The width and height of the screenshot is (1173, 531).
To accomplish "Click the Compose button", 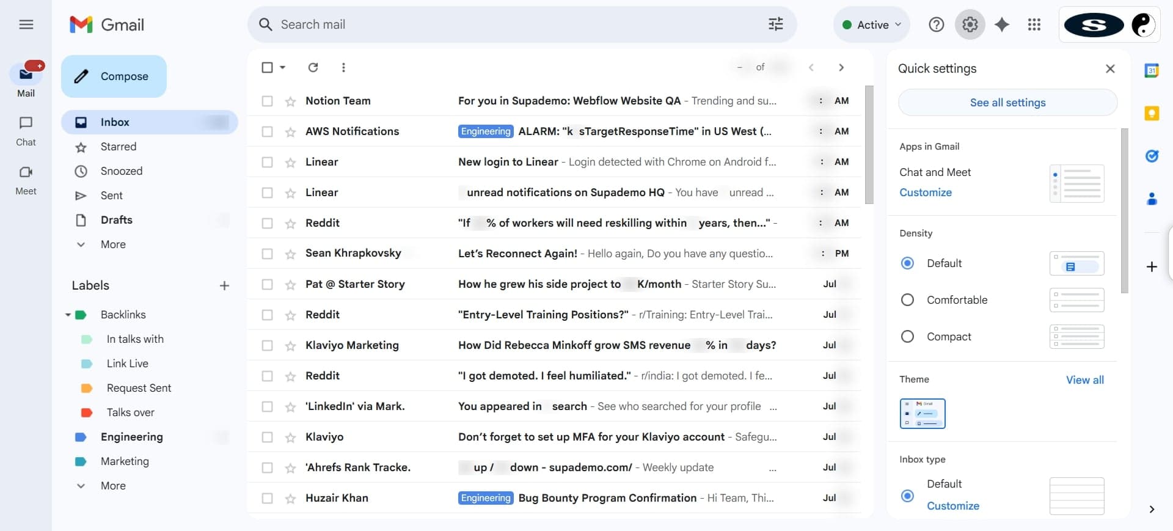I will [x=114, y=76].
